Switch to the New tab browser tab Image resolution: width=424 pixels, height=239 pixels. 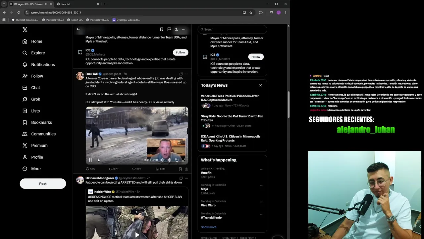tap(78, 4)
